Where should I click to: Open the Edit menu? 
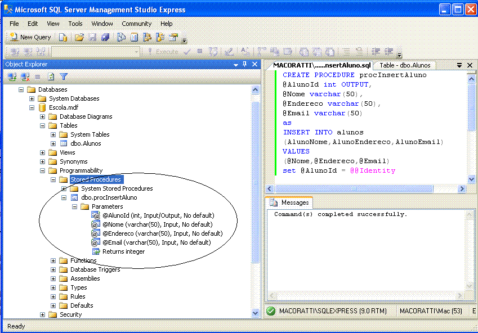click(32, 24)
